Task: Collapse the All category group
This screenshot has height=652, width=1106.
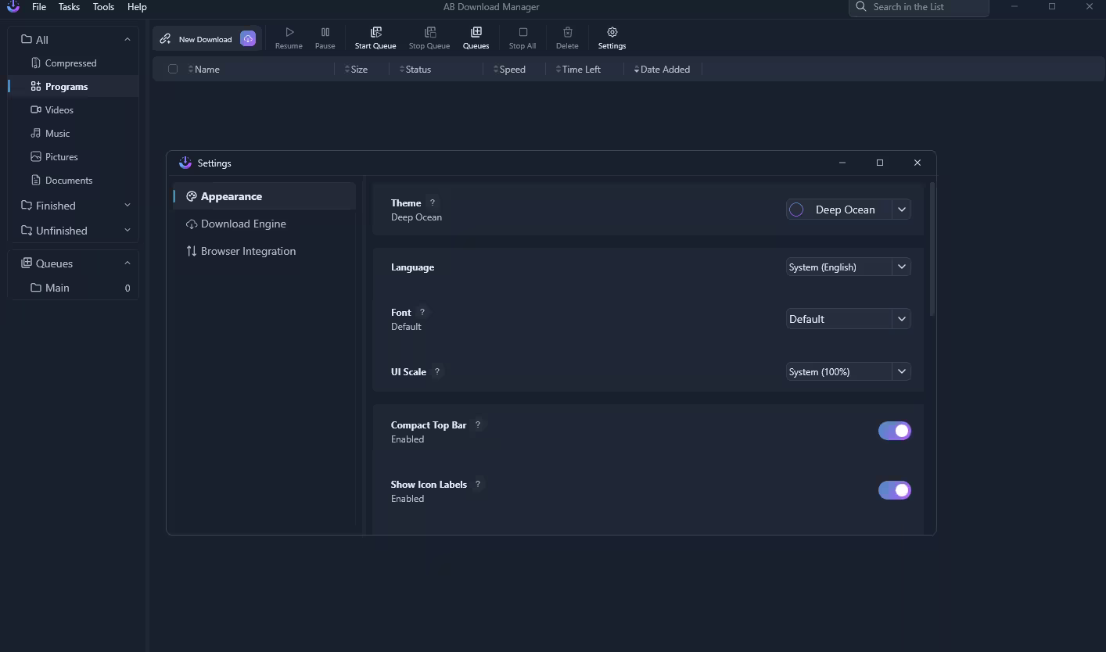Action: coord(127,39)
